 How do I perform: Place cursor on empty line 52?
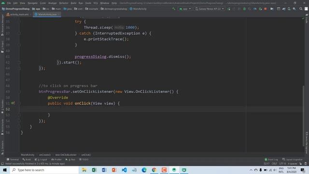[x=162, y=109]
